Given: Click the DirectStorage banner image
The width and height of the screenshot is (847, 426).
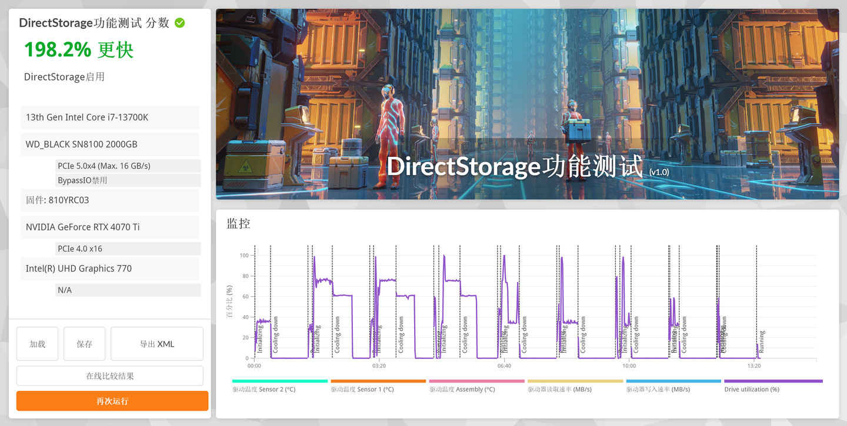Looking at the screenshot, I should (527, 104).
